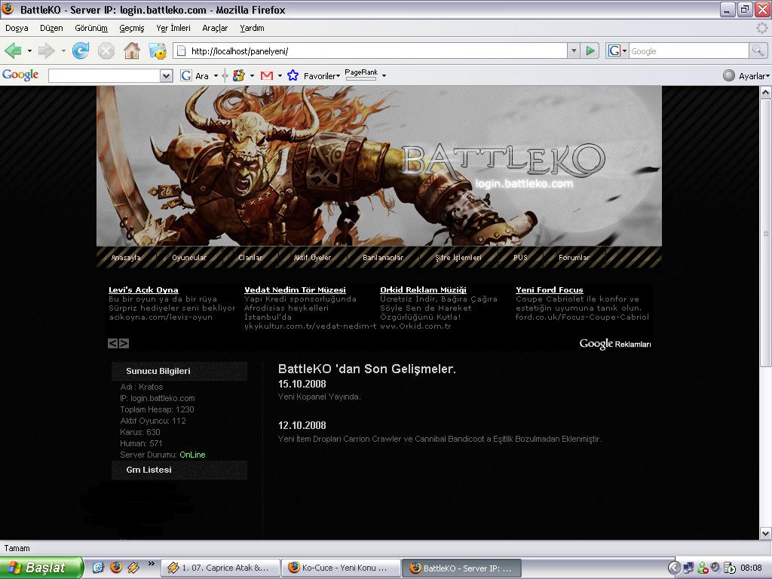Open the forward history dropdown arrow
772x579 pixels.
(63, 51)
